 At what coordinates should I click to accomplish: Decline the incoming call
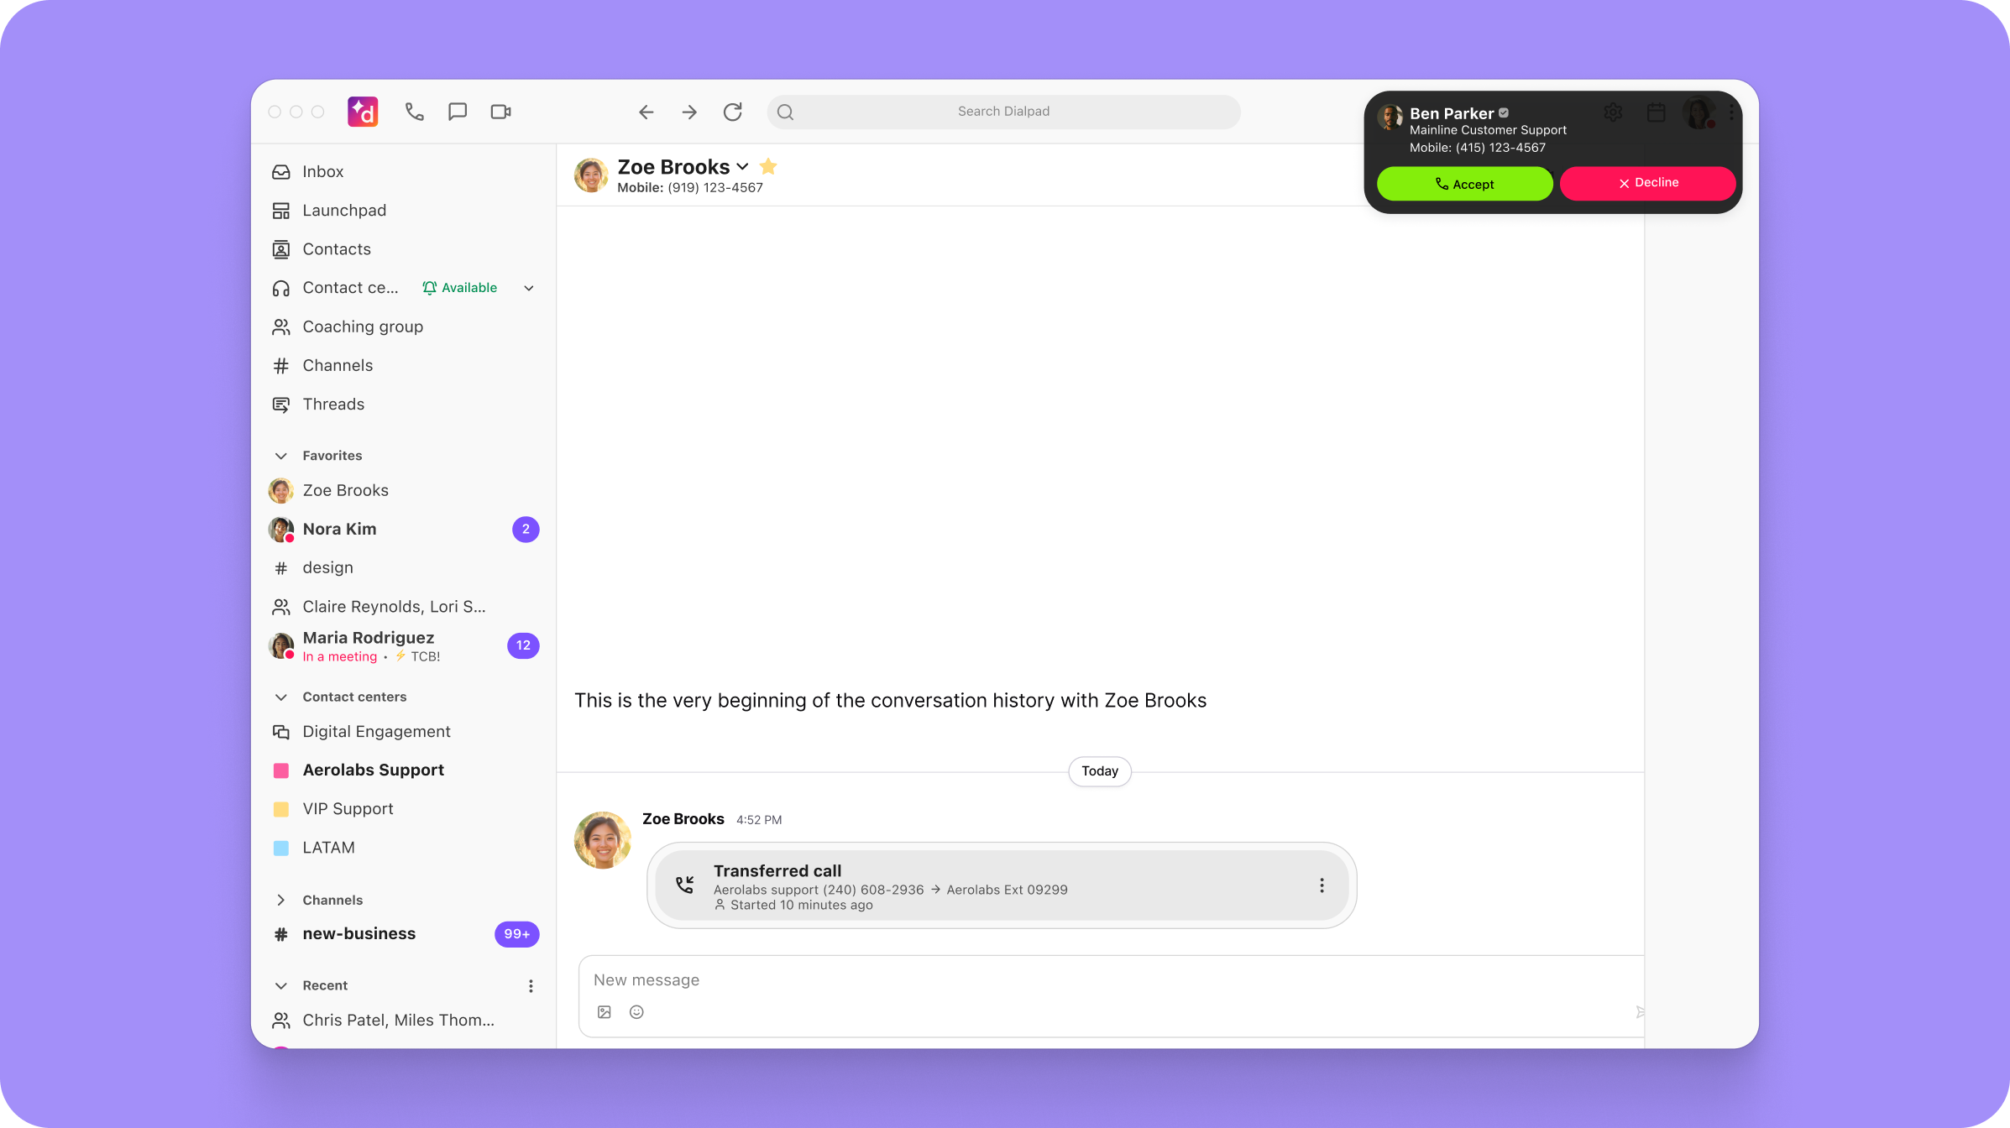coord(1647,183)
